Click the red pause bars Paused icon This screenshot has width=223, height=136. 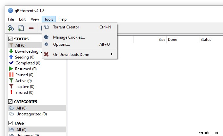11,75
